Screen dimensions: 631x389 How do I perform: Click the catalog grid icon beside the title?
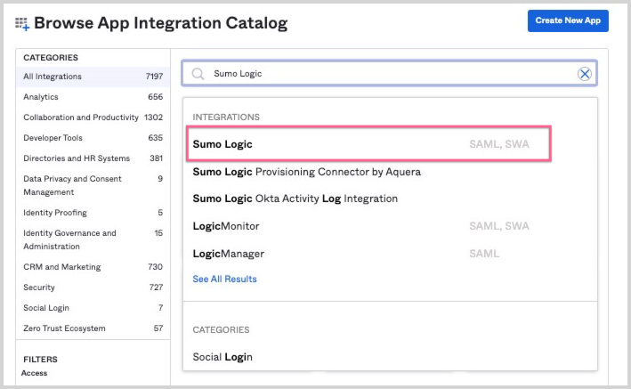pyautogui.click(x=22, y=23)
